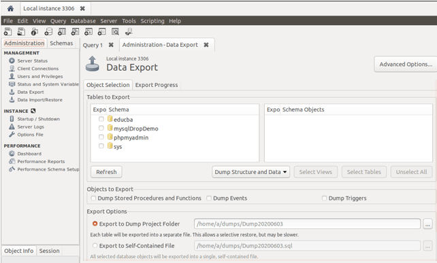437x263 pixels.
Task: Reconnect to DBMS toolbar icon
Action: (x=129, y=31)
